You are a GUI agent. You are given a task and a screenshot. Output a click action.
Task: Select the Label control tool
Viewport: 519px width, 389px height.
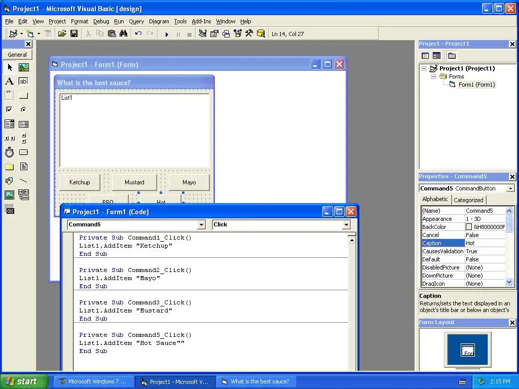(x=10, y=82)
